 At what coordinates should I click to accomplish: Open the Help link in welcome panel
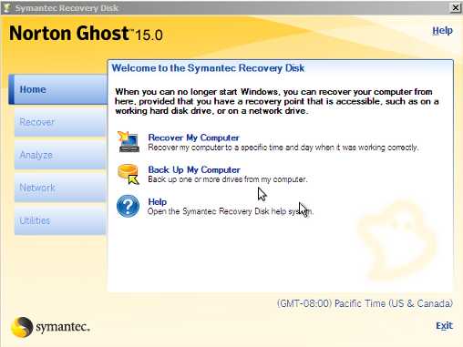click(x=158, y=201)
